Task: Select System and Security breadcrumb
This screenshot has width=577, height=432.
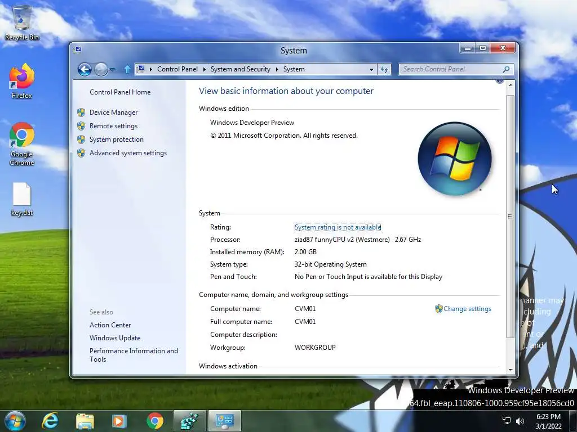Action: (240, 69)
